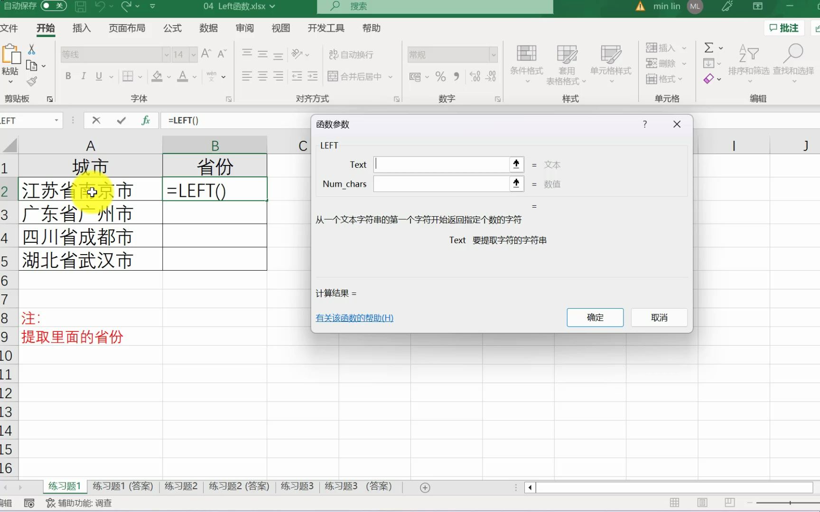Click inside the Text argument field
Screen dimensions: 820x512
[441, 165]
